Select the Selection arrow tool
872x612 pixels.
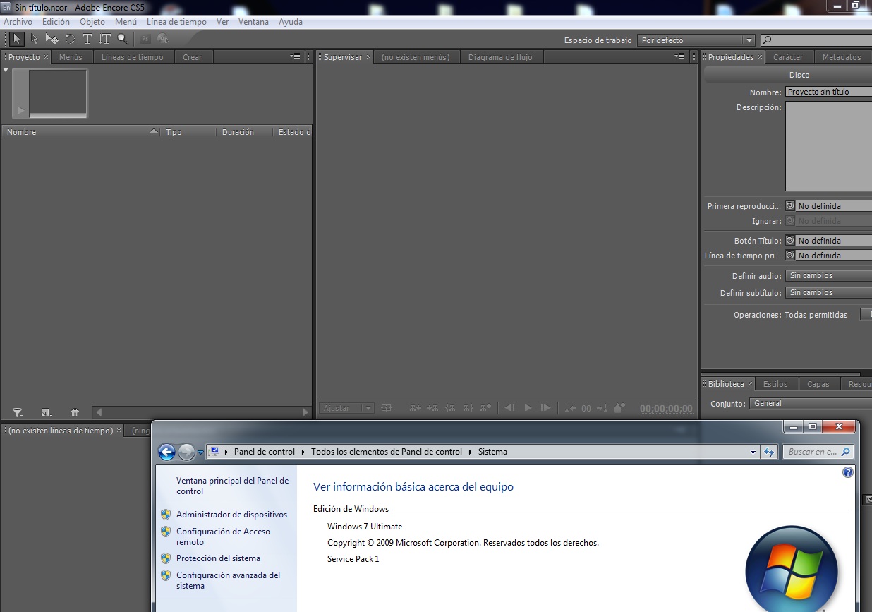(x=17, y=39)
